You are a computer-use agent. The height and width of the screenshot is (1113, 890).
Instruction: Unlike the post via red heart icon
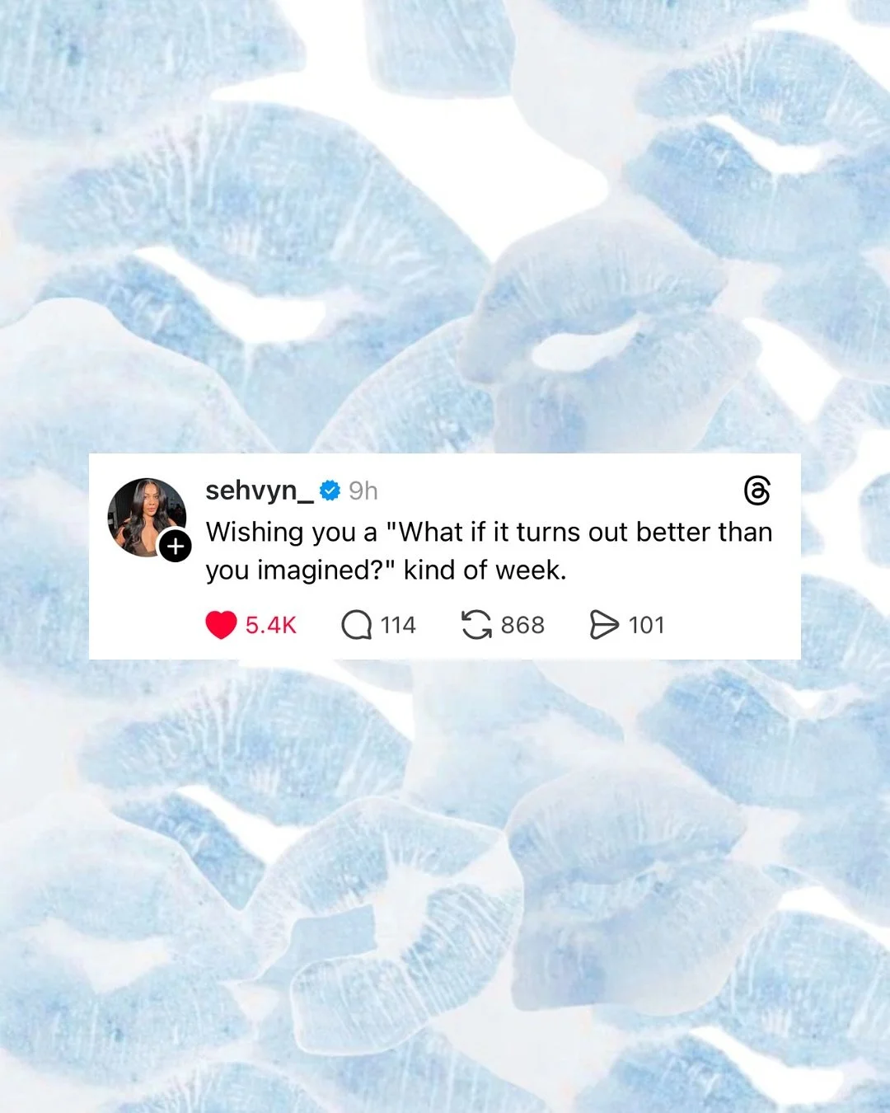click(x=221, y=625)
